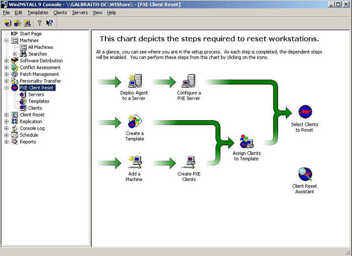Click the Assign Clients to Template icon

[x=247, y=141]
